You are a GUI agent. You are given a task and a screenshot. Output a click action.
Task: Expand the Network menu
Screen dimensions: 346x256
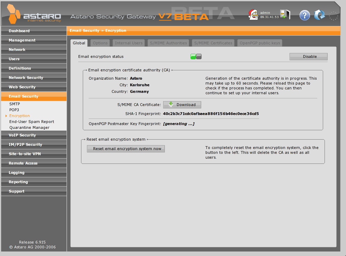[34, 50]
